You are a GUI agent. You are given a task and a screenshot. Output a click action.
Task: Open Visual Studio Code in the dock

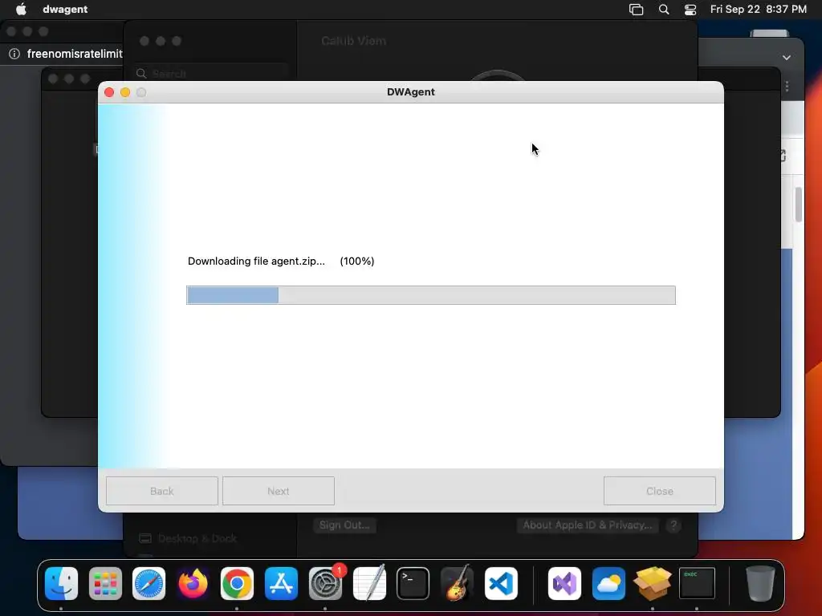pos(501,583)
